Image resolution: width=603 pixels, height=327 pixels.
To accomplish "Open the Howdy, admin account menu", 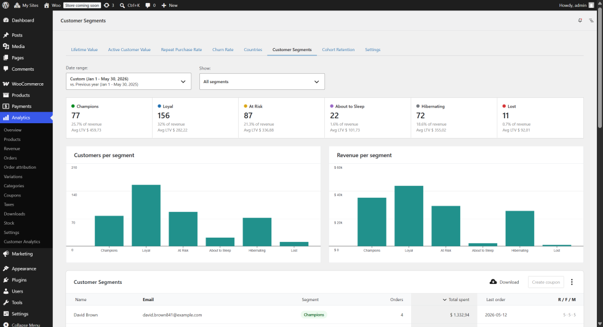I will tap(577, 6).
